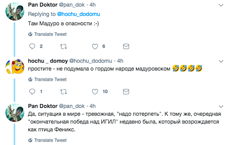Open Pan Doktor's profile from top avatar
Viewport: 235px width, 145px height.
[15, 11]
